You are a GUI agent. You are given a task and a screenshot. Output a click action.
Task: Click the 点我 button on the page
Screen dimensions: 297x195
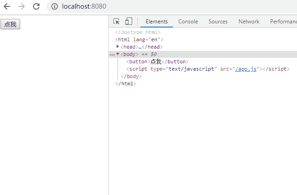tap(10, 24)
